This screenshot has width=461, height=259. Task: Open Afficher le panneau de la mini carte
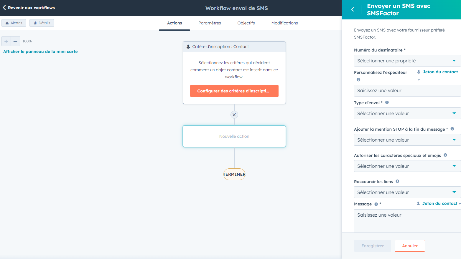pyautogui.click(x=40, y=52)
